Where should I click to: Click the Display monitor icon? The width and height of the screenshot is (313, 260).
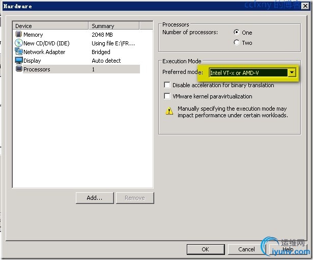[19, 60]
